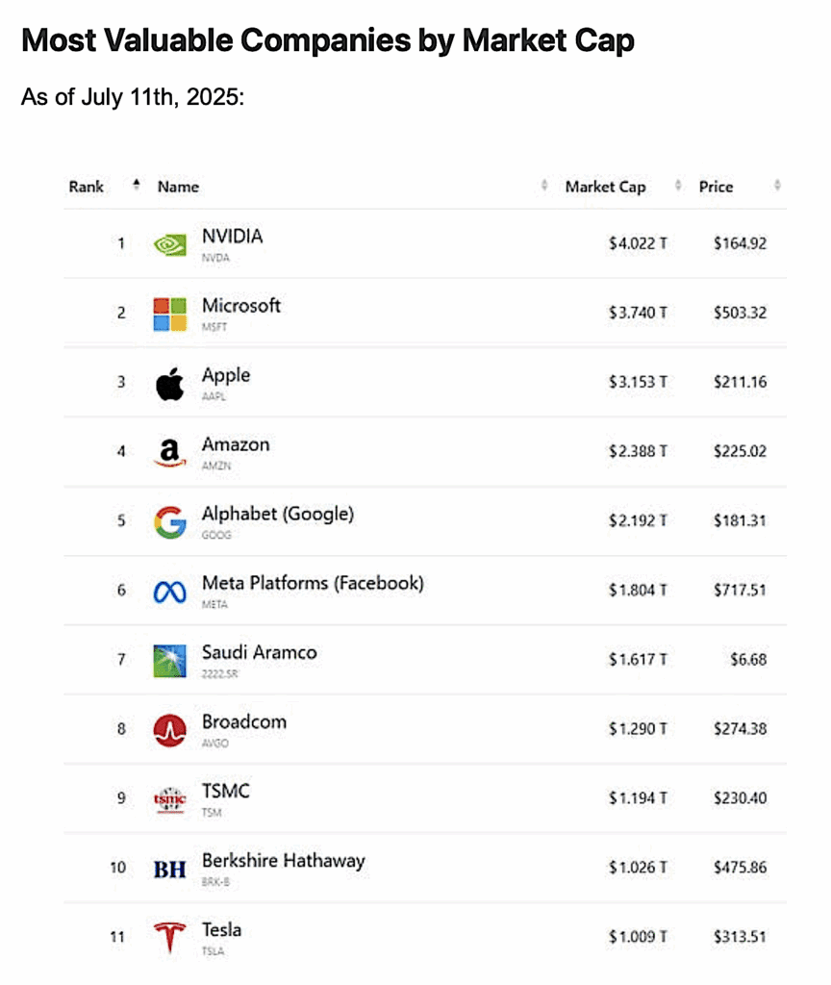Click the Microsoft four-square logo
The width and height of the screenshot is (831, 985).
coord(170,314)
